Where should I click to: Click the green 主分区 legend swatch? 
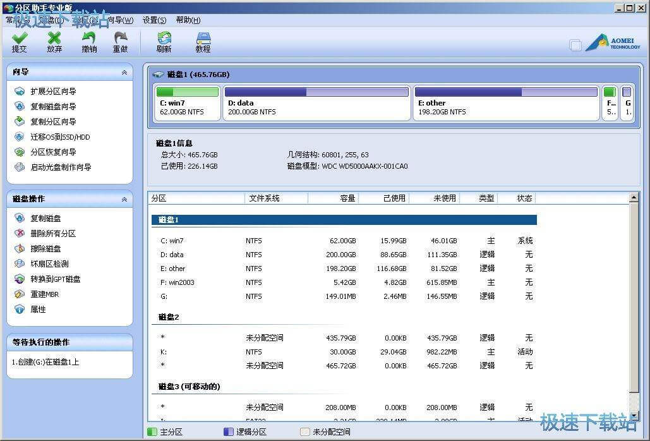click(x=152, y=432)
